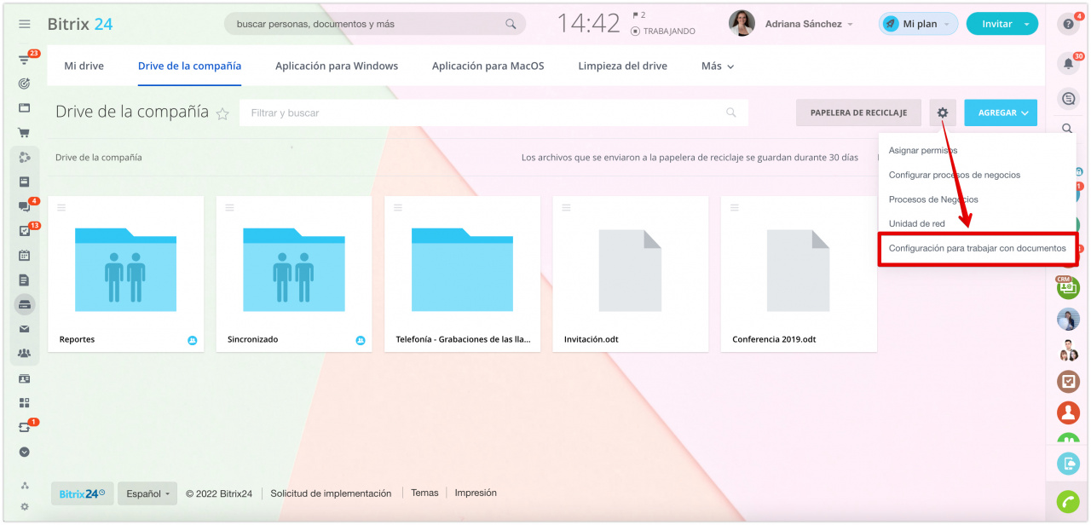Open the Agregar dropdown button

[x=1001, y=112]
